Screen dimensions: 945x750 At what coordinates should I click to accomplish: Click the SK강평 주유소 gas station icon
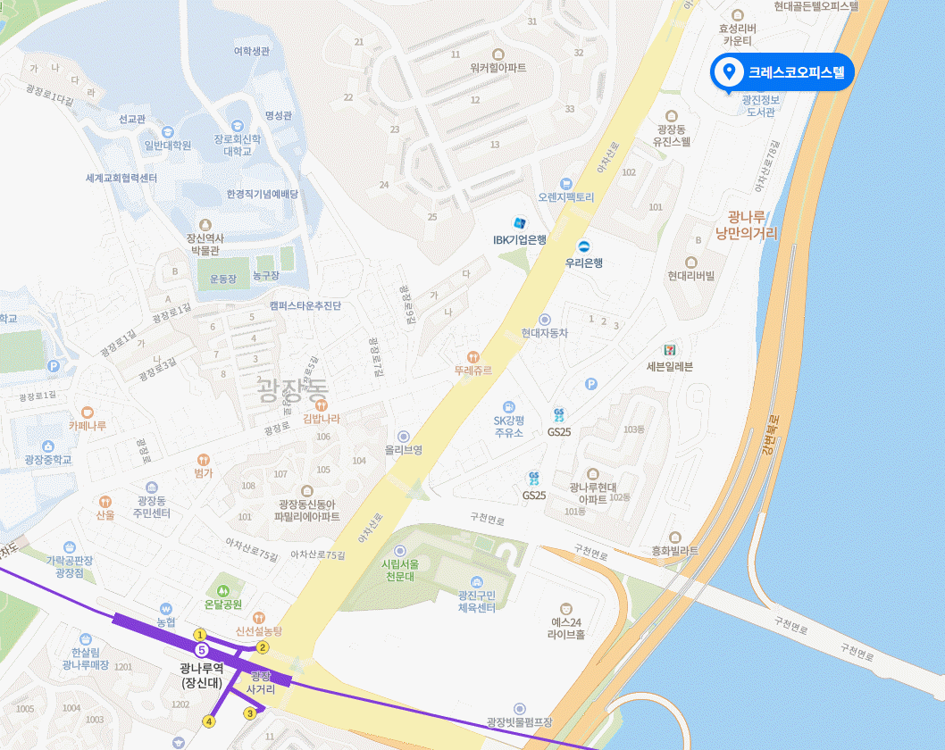(508, 406)
